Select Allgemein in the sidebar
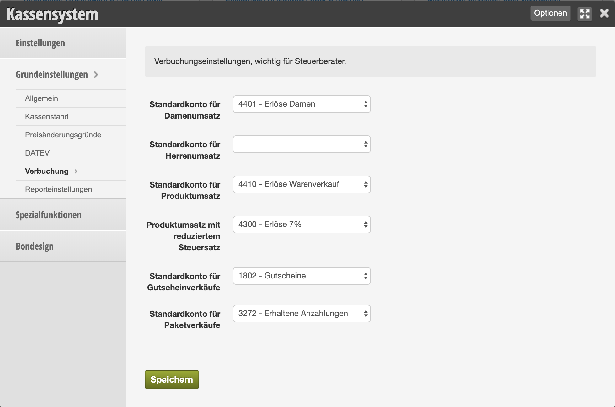615x407 pixels. tap(41, 98)
